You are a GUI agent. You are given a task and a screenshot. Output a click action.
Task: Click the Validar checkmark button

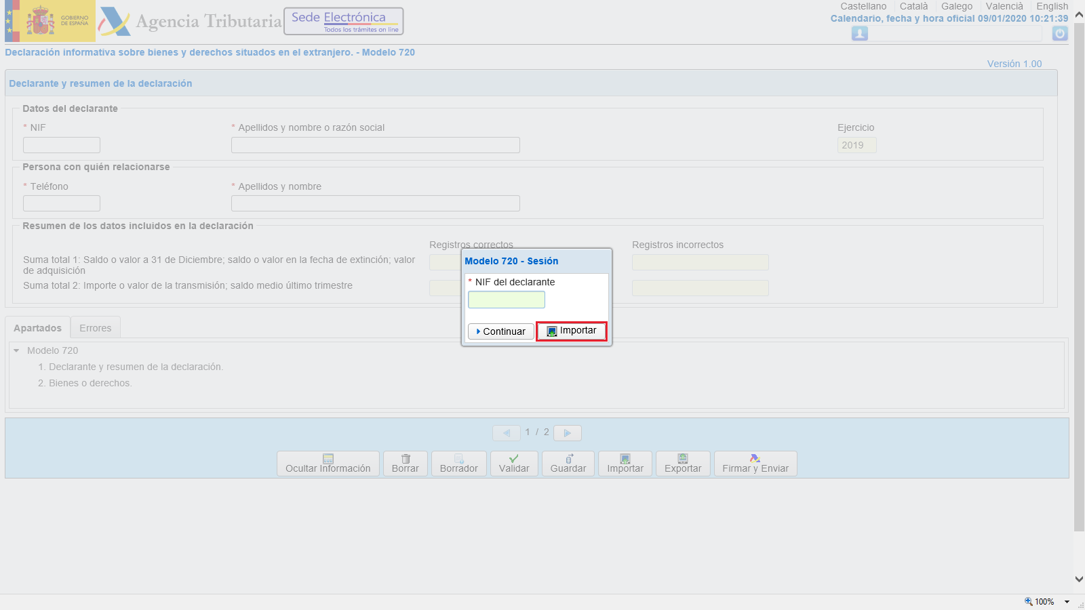coord(514,464)
